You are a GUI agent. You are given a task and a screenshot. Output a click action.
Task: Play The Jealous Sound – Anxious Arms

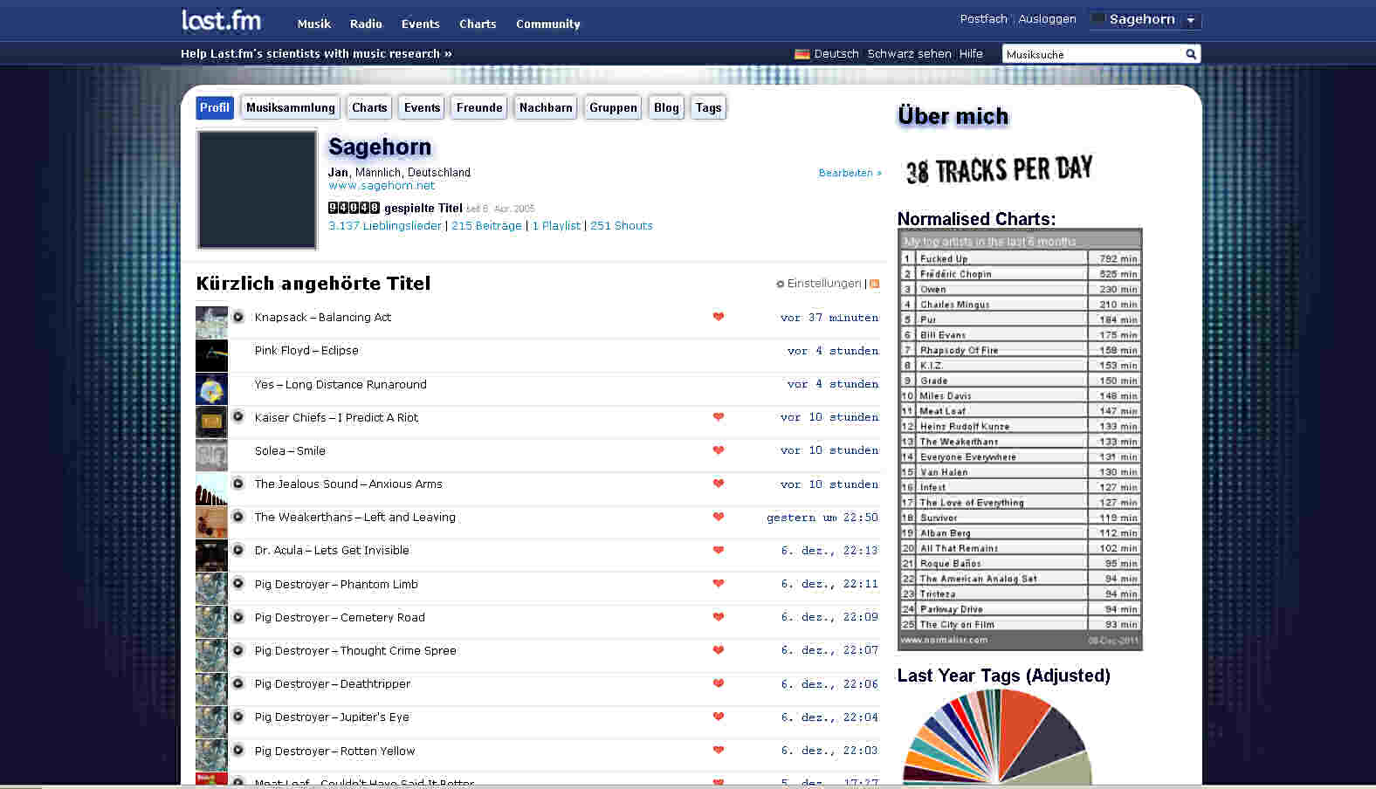coord(237,484)
